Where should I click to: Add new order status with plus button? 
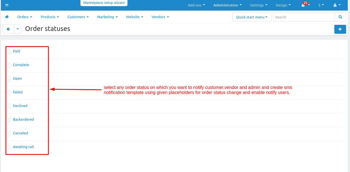tap(340, 29)
